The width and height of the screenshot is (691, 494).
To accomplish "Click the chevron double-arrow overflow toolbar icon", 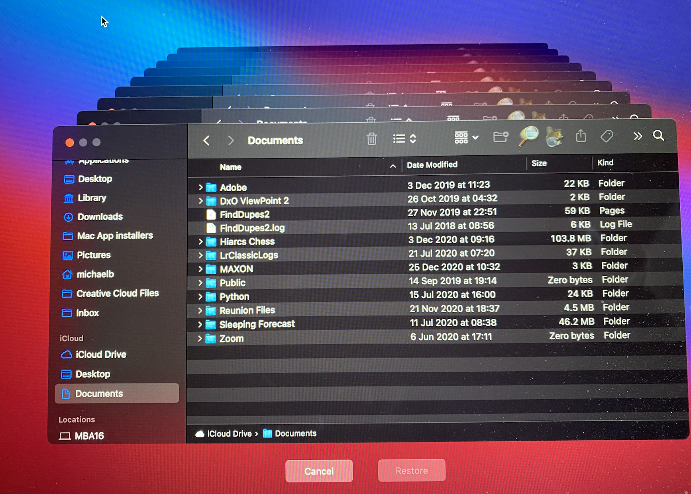I will click(x=638, y=136).
